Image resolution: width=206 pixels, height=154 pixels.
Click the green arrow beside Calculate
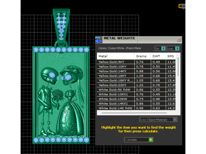[151, 139]
